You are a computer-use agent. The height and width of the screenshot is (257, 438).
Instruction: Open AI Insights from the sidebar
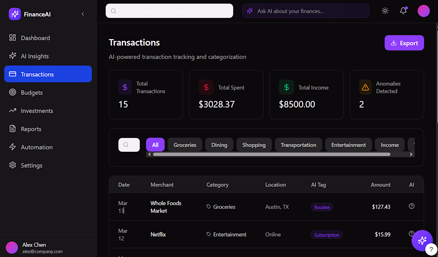[x=35, y=56]
